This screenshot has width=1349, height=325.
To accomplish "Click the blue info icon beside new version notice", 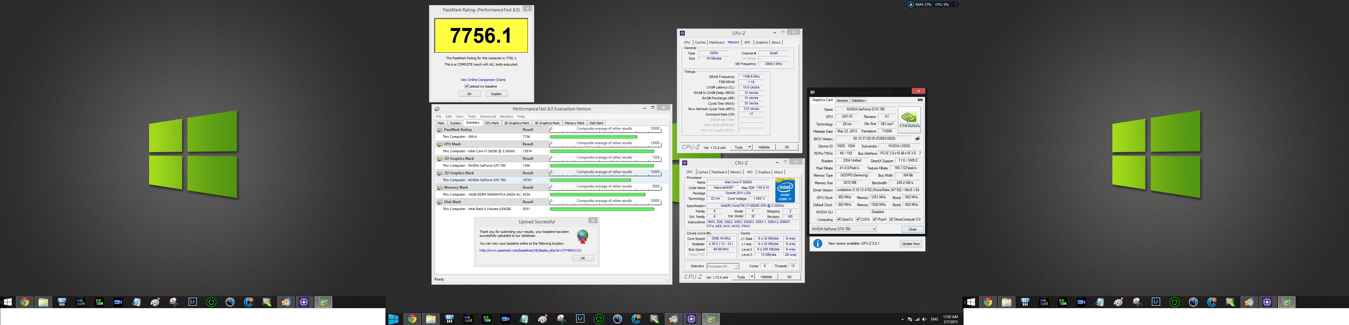I will coord(818,243).
